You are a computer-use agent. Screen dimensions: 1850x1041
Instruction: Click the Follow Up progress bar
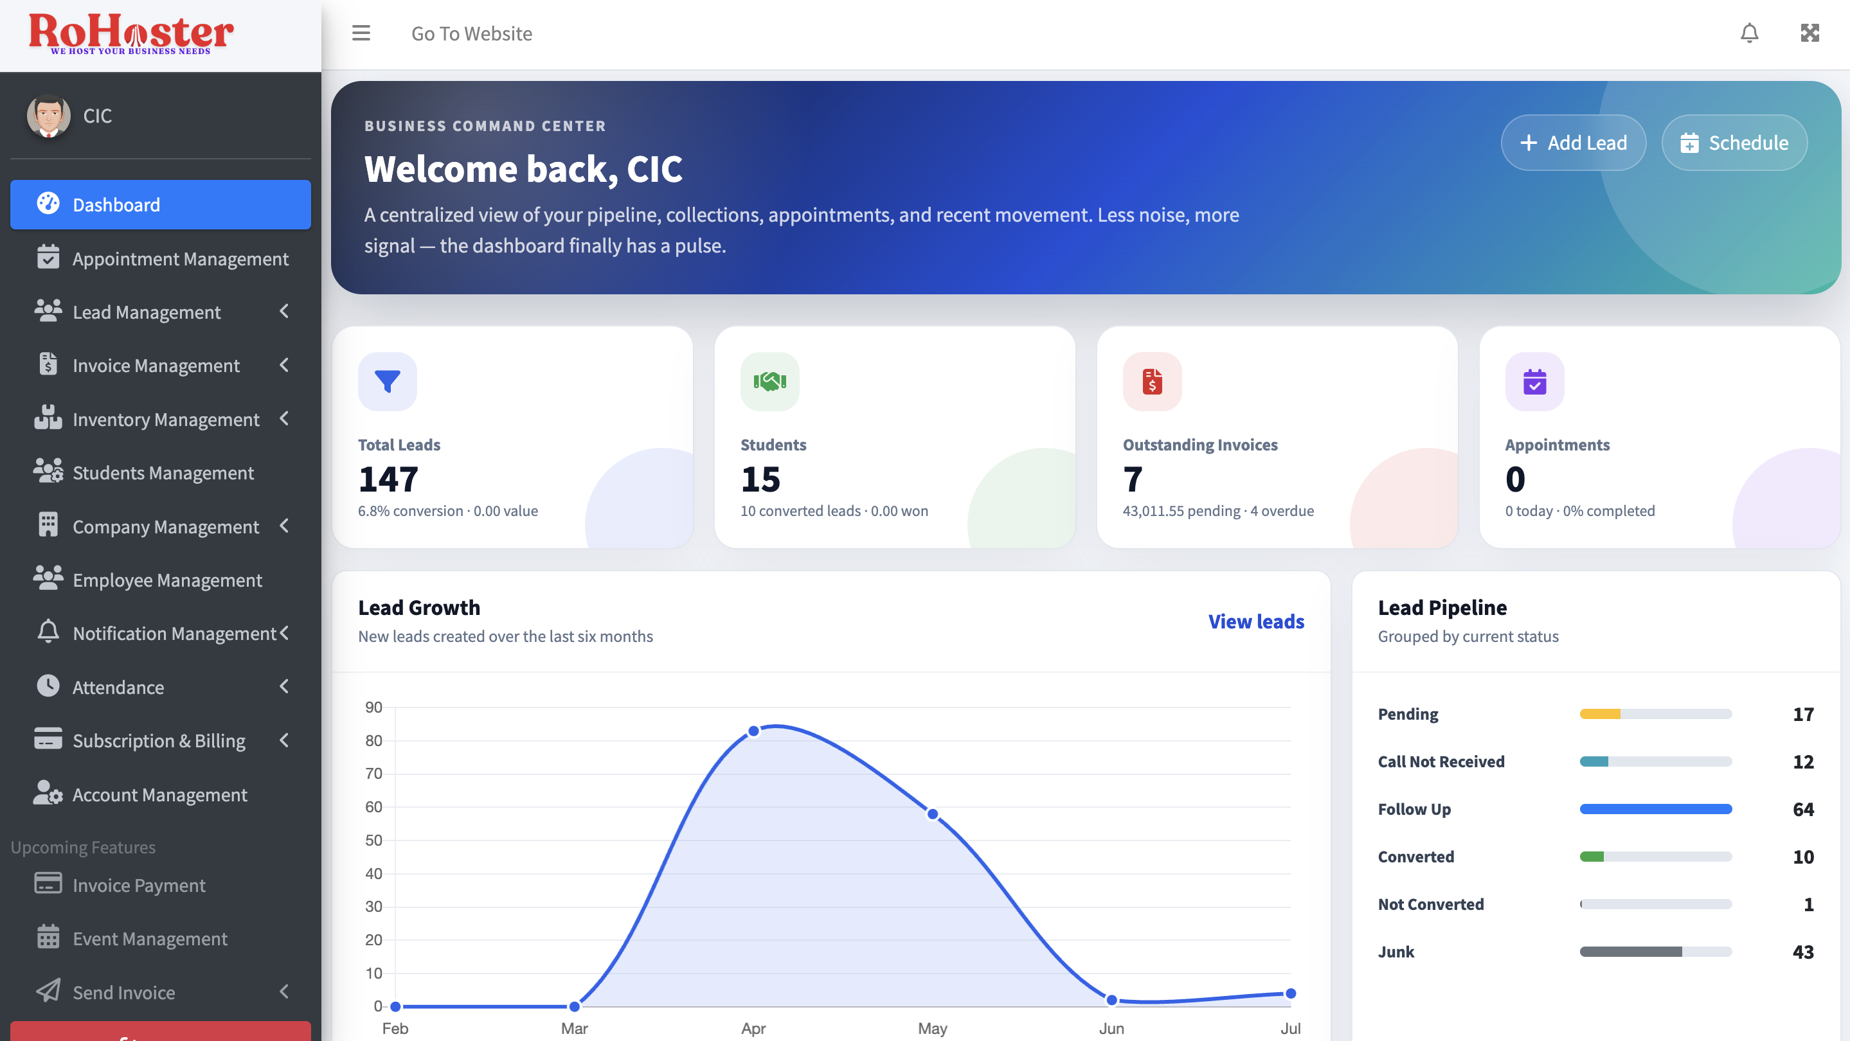click(x=1655, y=809)
